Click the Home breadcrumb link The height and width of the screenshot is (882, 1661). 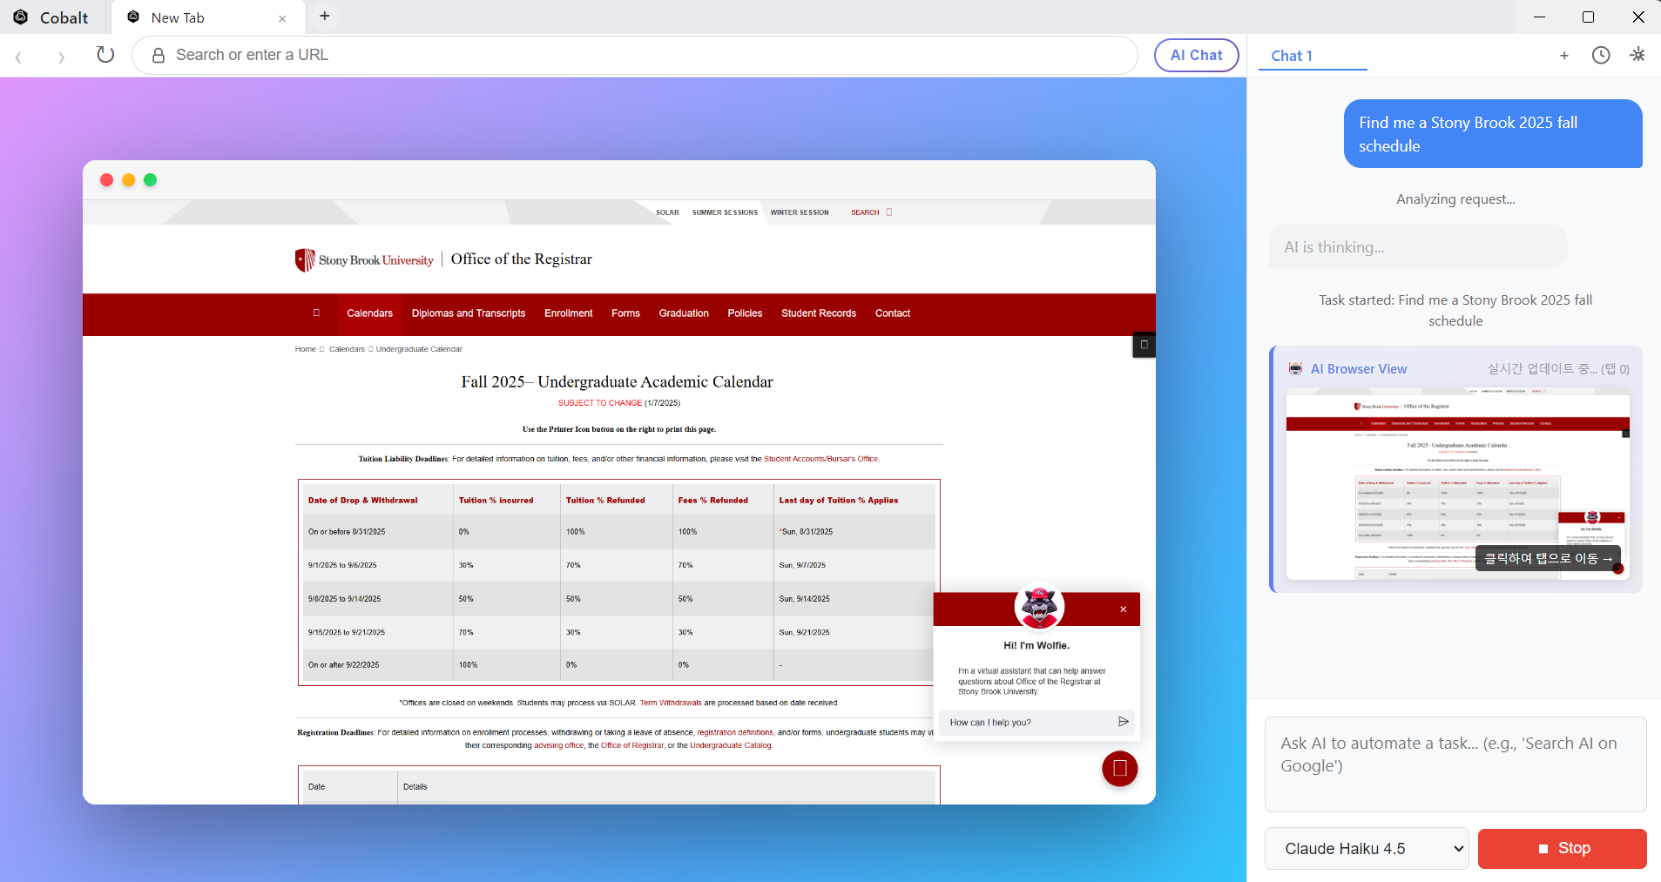click(x=305, y=349)
